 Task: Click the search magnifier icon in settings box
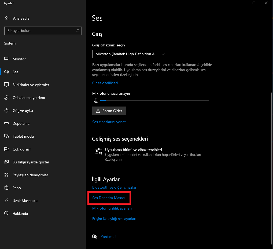[x=78, y=31]
